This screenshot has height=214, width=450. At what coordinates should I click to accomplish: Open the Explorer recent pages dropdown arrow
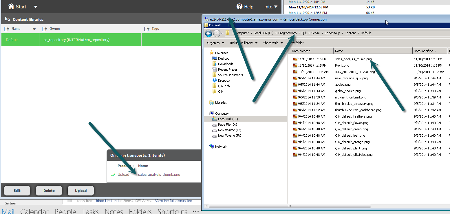pyautogui.click(x=222, y=34)
